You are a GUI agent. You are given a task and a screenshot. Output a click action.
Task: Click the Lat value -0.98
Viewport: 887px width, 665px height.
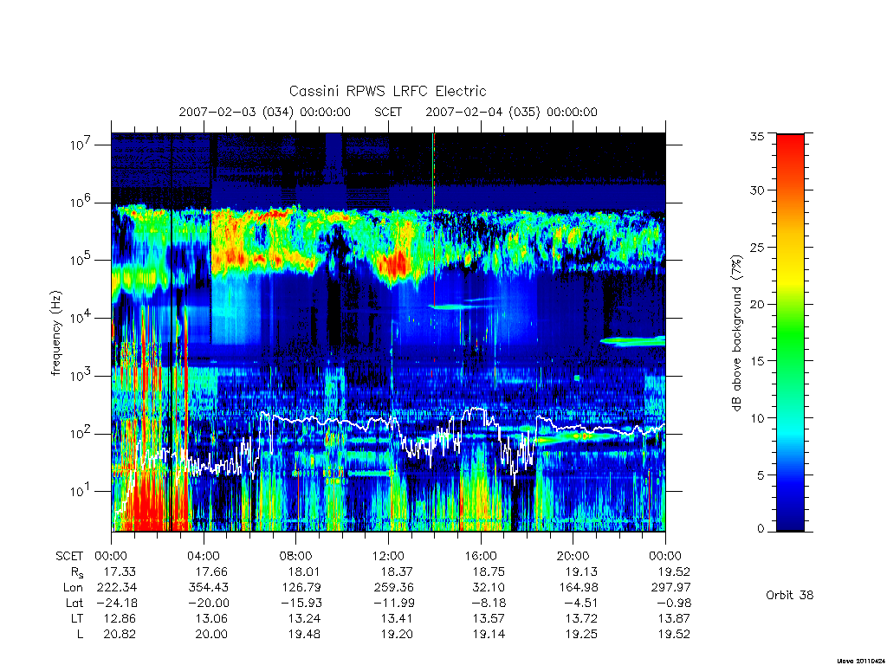pos(674,603)
